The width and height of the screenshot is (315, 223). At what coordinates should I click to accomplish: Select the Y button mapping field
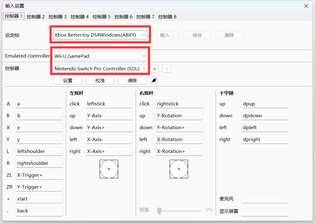[x=39, y=139]
